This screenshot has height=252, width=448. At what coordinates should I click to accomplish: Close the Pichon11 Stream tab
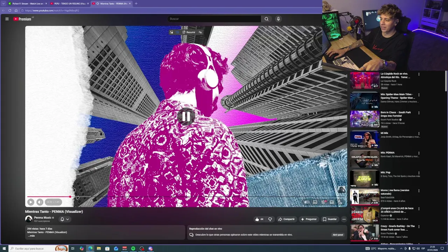tap(46, 3)
